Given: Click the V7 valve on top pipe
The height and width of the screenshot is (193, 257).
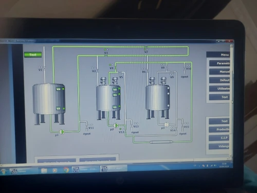Looking at the screenshot, I should 146,47.
